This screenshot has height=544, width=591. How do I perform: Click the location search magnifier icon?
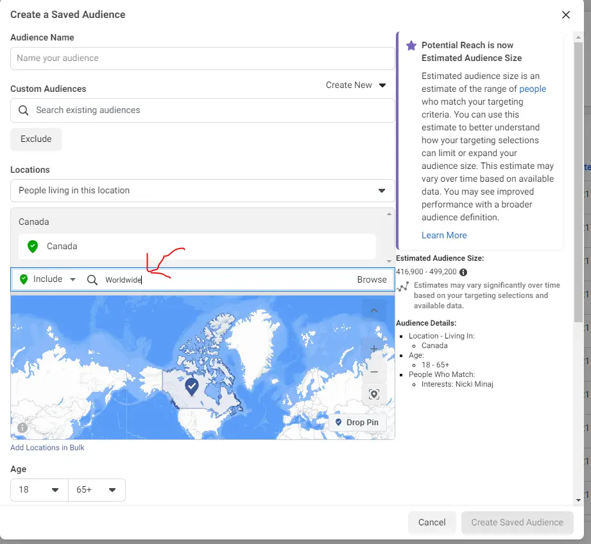coord(92,279)
